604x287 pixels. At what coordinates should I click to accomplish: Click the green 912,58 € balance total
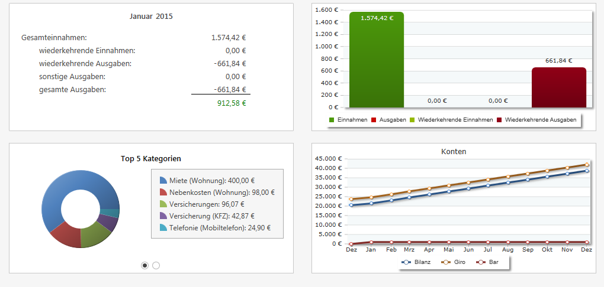[232, 103]
